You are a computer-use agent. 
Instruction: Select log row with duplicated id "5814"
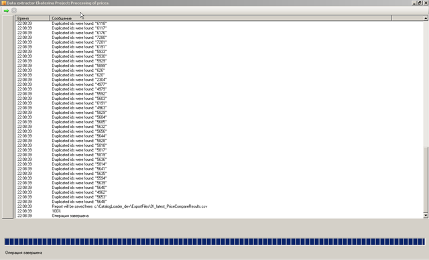[219, 164]
